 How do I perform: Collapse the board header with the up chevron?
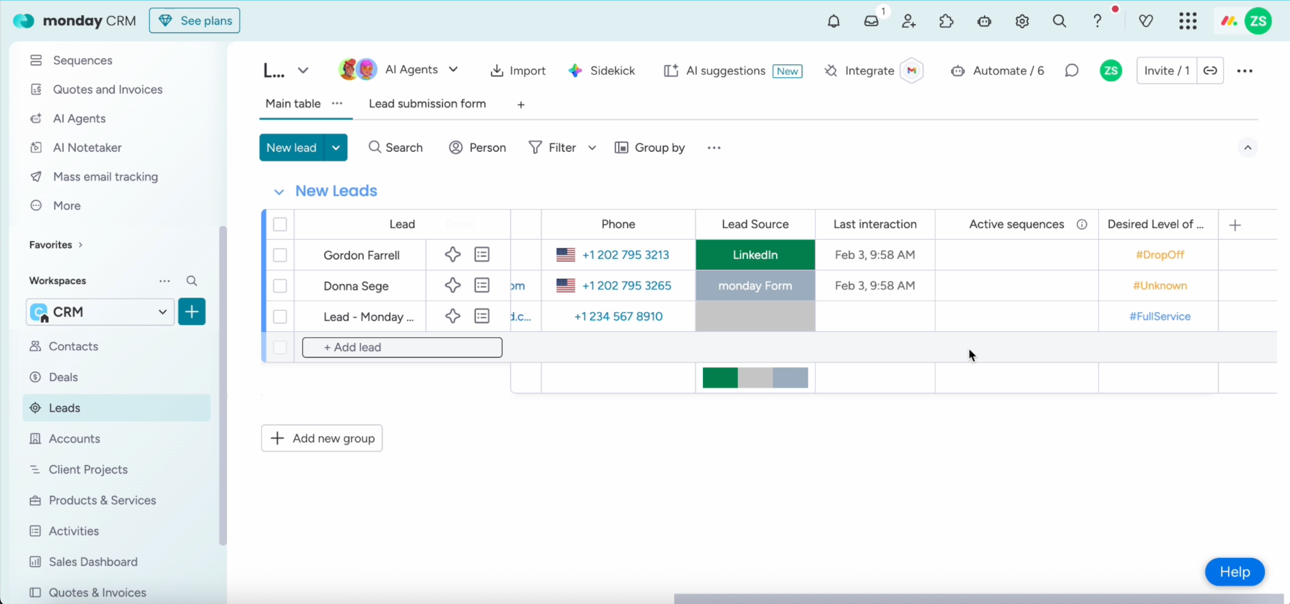pos(1247,147)
